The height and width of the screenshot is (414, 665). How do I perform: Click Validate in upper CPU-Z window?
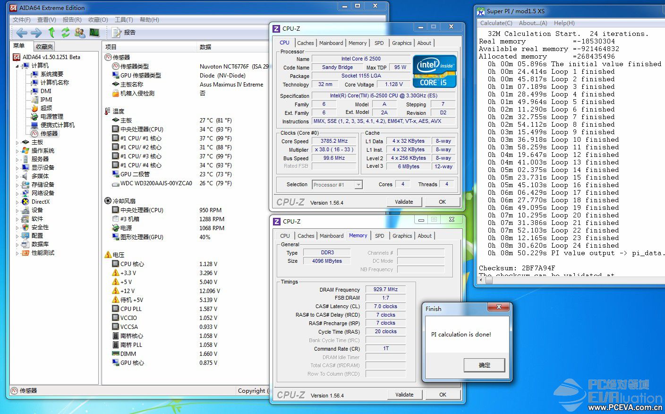tap(404, 202)
